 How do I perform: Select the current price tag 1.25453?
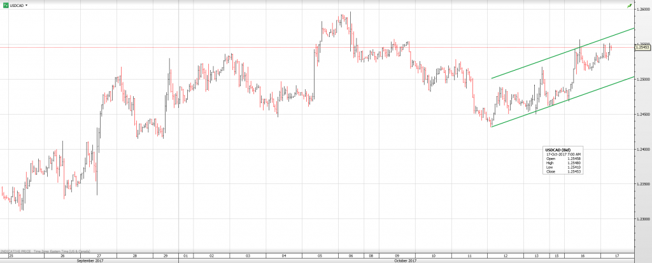(x=642, y=47)
